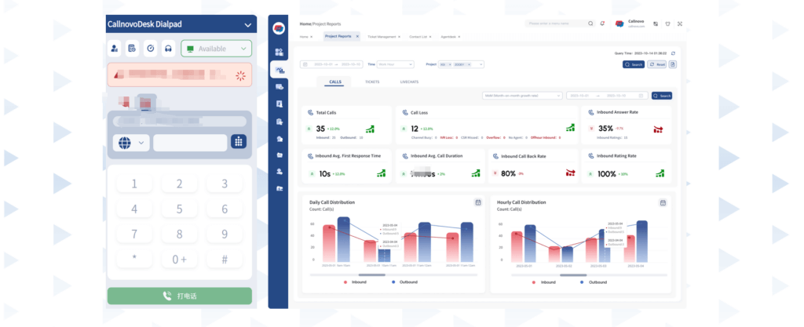Screen dimensions: 804x327
Task: Tap the star key on keypad
Action: (x=134, y=259)
